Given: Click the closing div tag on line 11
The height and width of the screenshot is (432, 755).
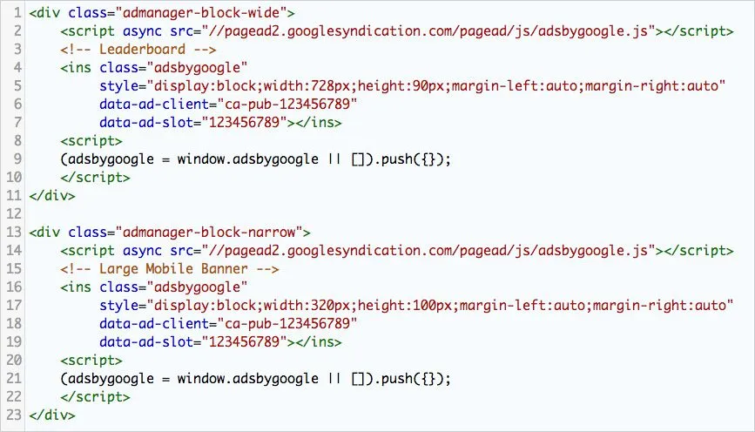Looking at the screenshot, I should tap(51, 196).
